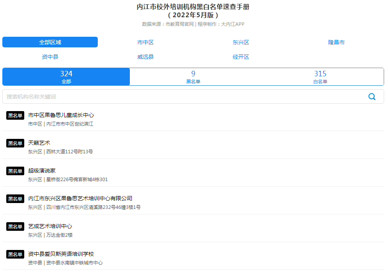Click the 黑名单 badge beside 超级演说家
The image size is (388, 275).
[15, 171]
